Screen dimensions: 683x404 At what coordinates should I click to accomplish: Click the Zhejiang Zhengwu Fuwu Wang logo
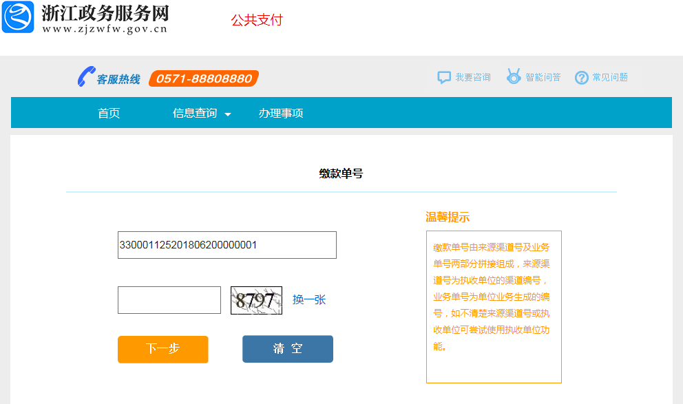pyautogui.click(x=17, y=18)
